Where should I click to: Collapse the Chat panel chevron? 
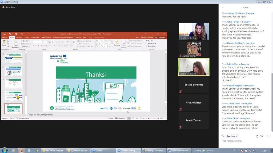tap(222, 7)
